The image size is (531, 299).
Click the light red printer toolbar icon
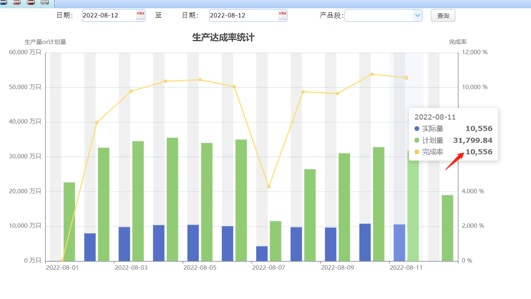click(x=17, y=2)
